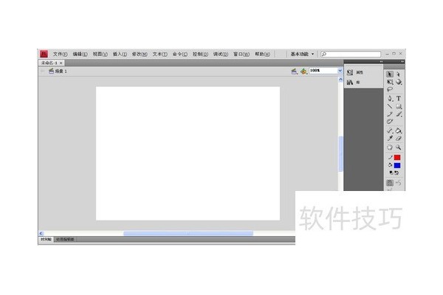
Task: Select the Lasso tool
Action: click(x=390, y=89)
